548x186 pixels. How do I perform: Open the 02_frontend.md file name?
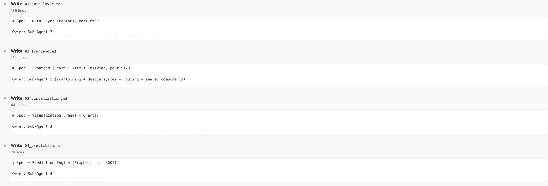click(x=40, y=51)
